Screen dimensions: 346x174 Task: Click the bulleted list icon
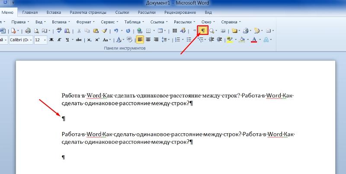click(x=189, y=40)
